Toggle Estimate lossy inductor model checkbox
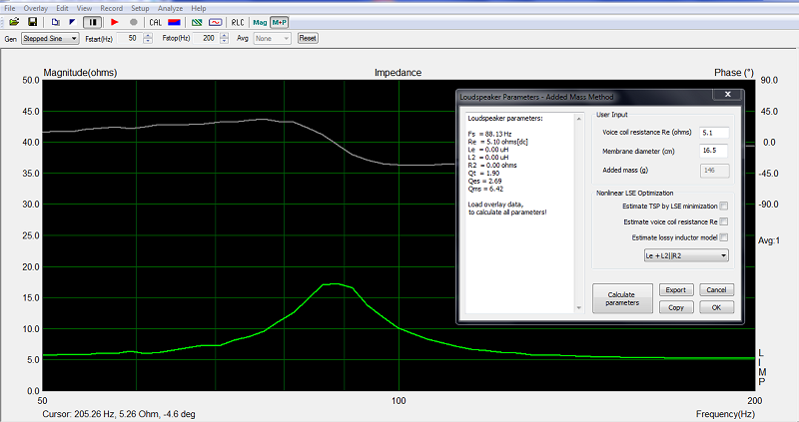Image resolution: width=799 pixels, height=422 pixels. coord(723,237)
